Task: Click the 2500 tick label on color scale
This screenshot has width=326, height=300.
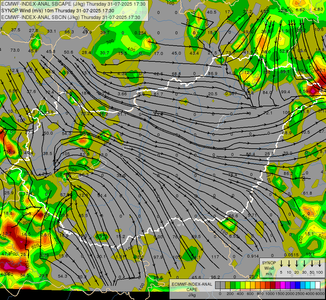Action: (300, 294)
